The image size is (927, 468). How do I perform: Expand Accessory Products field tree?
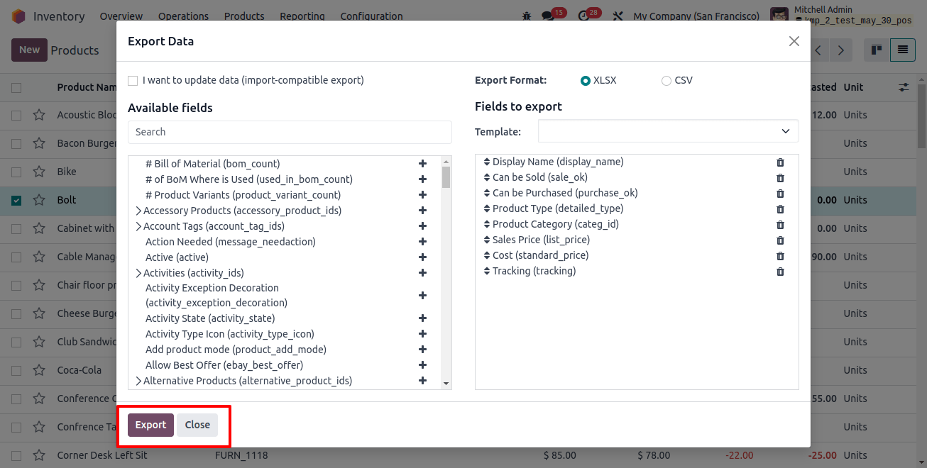[x=138, y=211]
